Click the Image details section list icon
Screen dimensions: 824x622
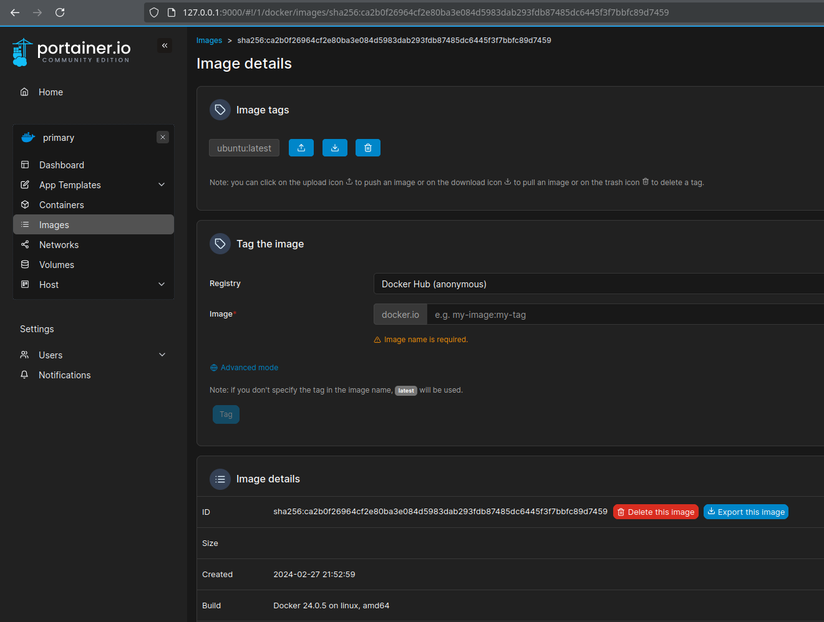[220, 479]
